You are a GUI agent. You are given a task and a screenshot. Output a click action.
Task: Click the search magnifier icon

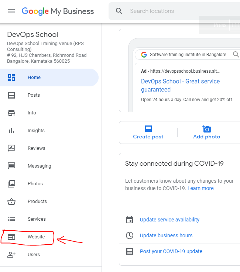click(119, 11)
